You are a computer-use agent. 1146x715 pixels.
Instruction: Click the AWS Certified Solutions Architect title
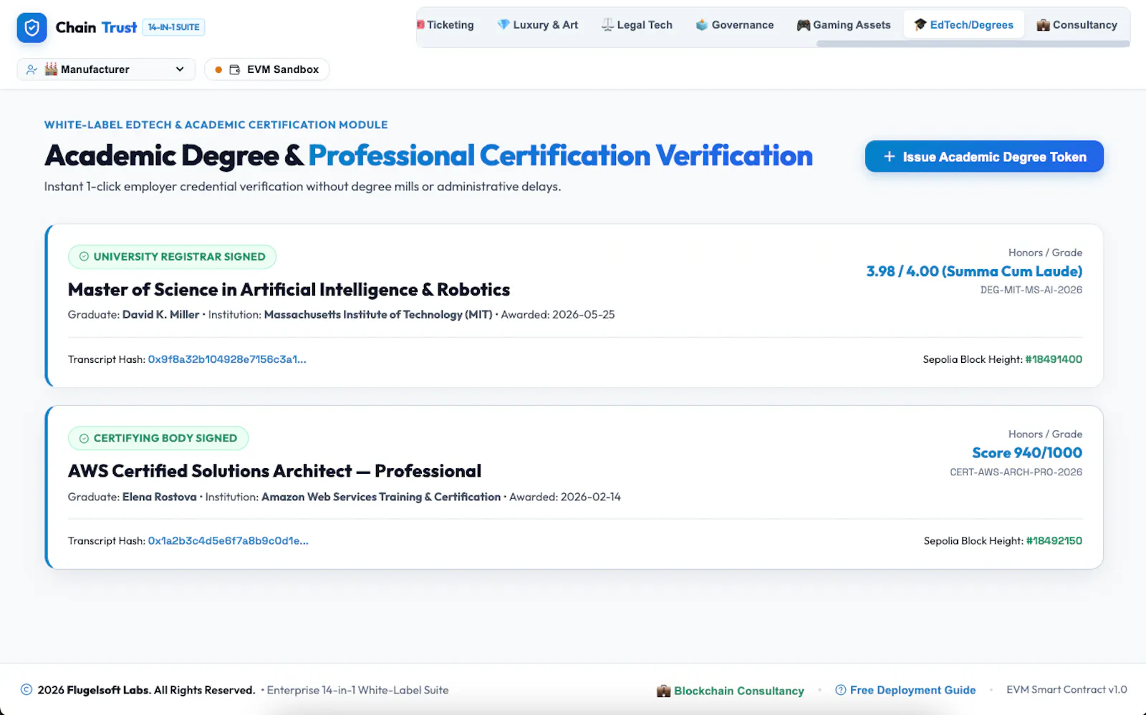(274, 471)
